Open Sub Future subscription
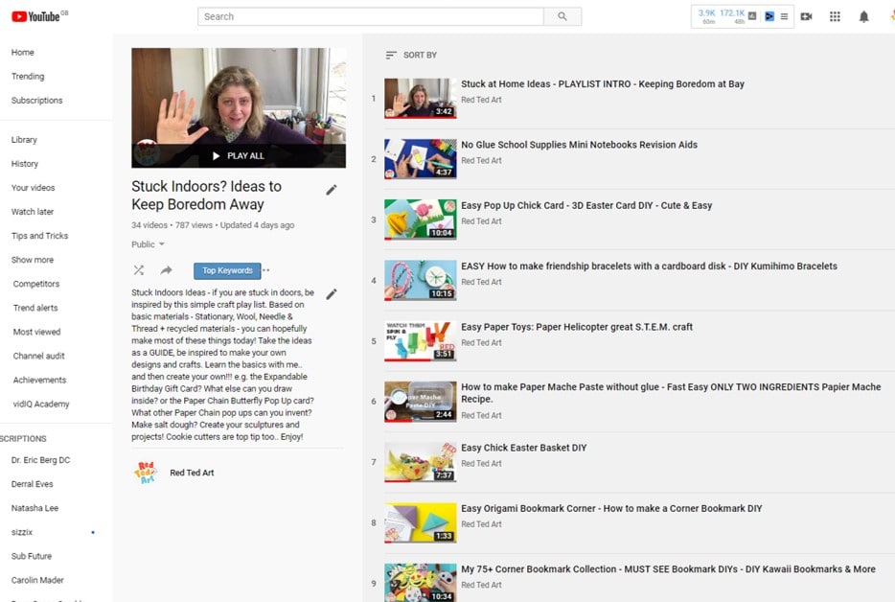Screen dimensions: 895x602 (x=32, y=556)
